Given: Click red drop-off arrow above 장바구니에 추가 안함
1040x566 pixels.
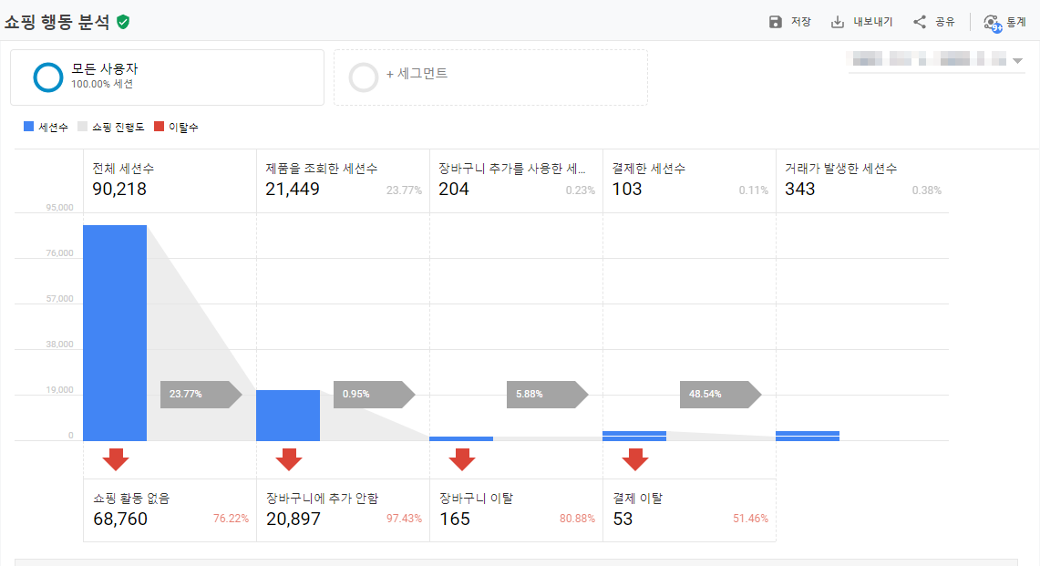Looking at the screenshot, I should (x=289, y=459).
